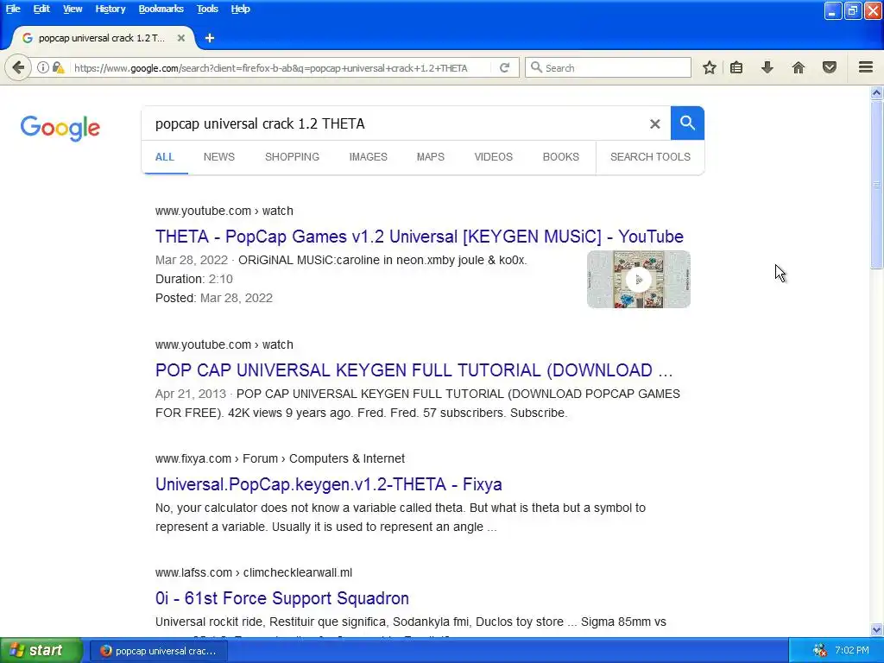The image size is (884, 663).
Task: Click first result's www.youtube.com › watch breadcrumb
Action: [x=224, y=211]
